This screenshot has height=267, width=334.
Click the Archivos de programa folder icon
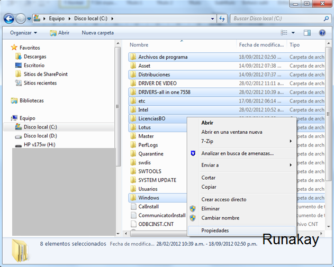tap(133, 57)
